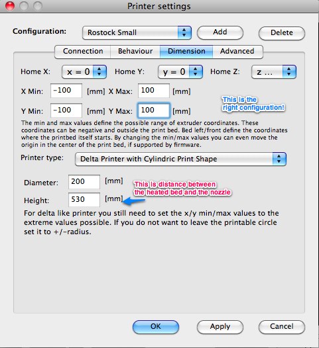Image resolution: width=319 pixels, height=348 pixels.
Task: Click into the Y Max field
Action: click(x=154, y=110)
